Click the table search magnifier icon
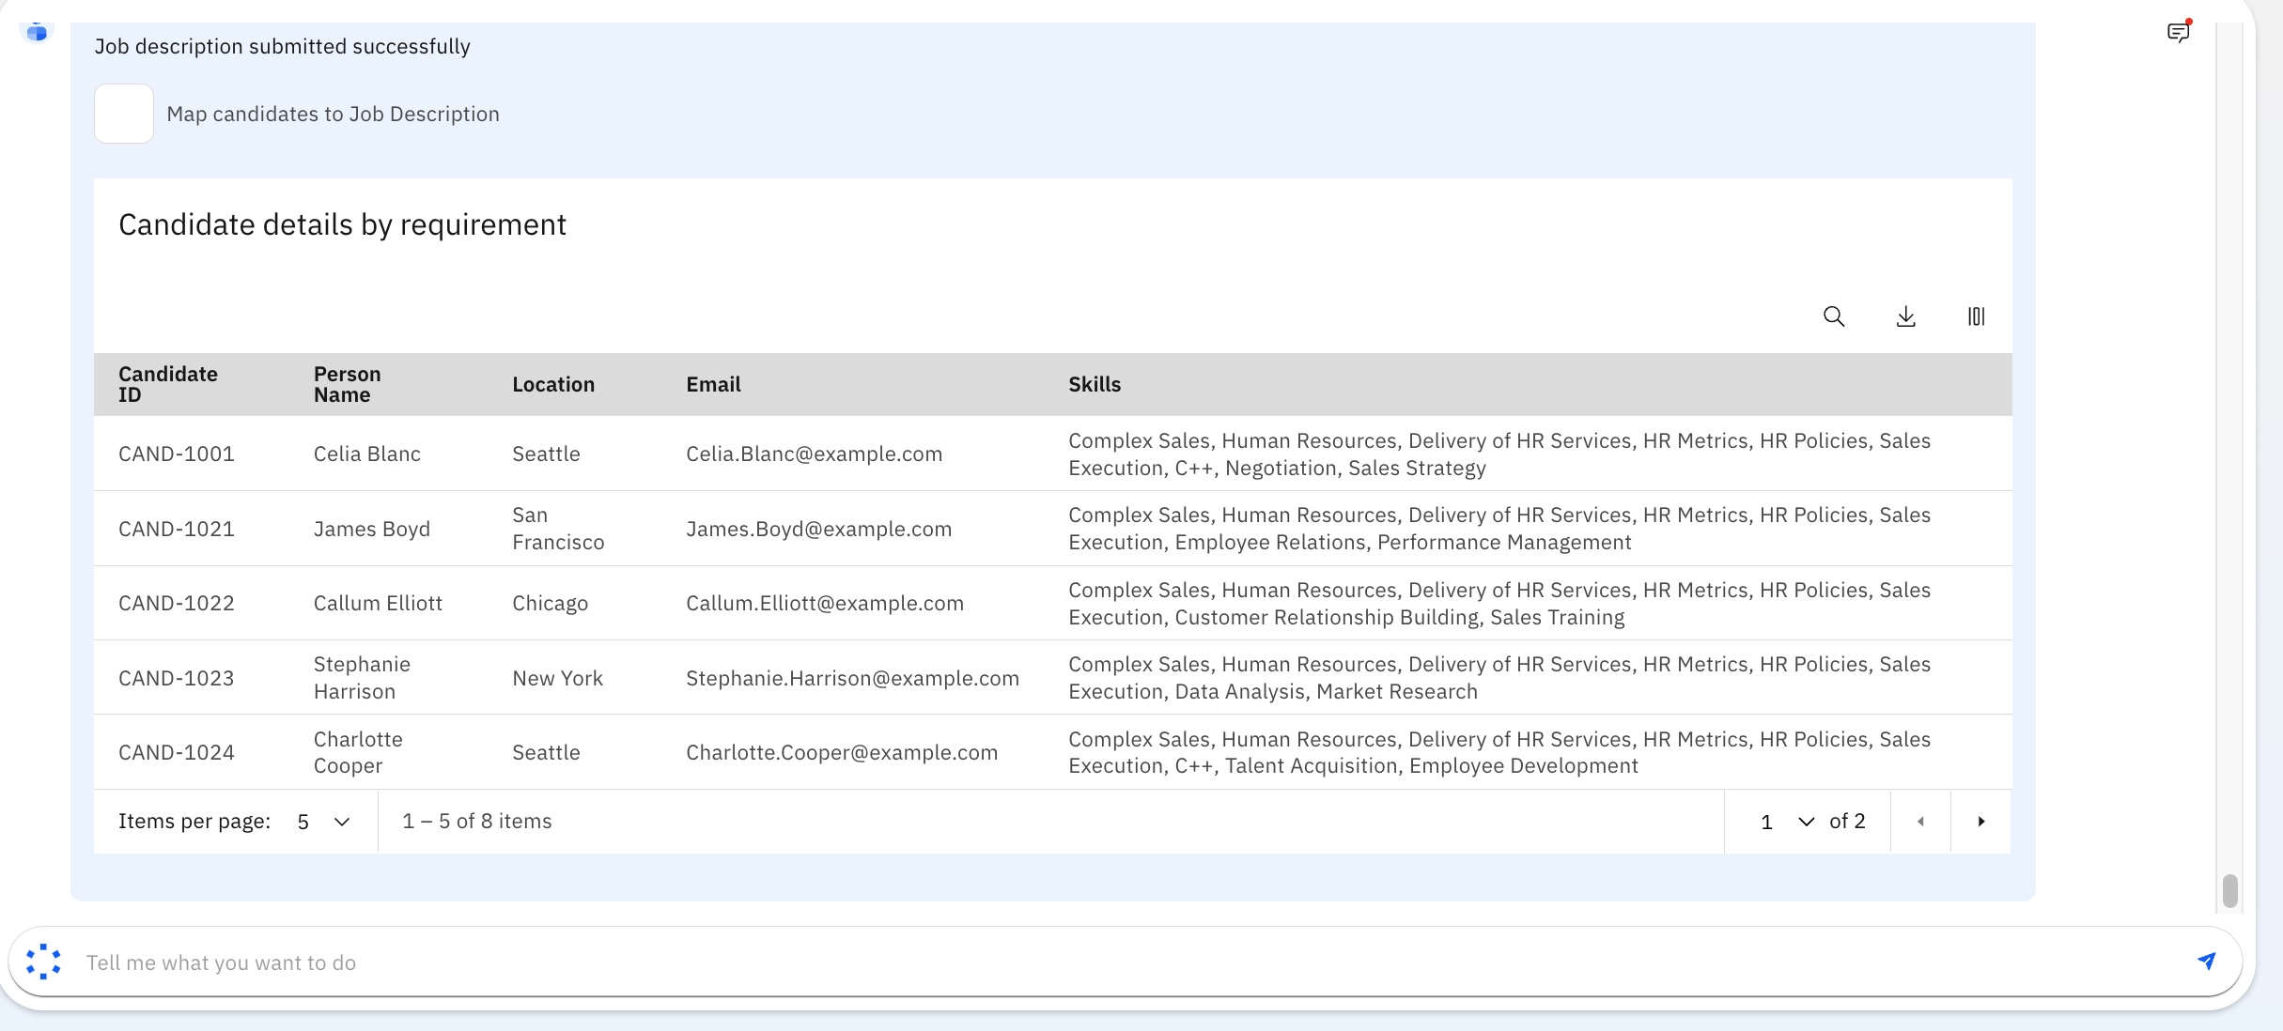The height and width of the screenshot is (1031, 2283). pos(1833,316)
